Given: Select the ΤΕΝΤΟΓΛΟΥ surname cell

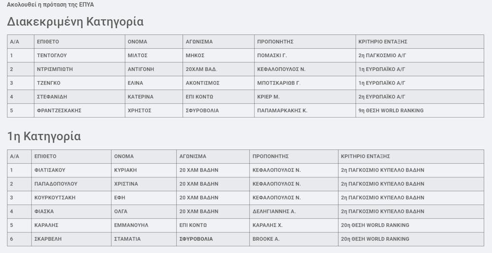Looking at the screenshot, I should 52,56.
